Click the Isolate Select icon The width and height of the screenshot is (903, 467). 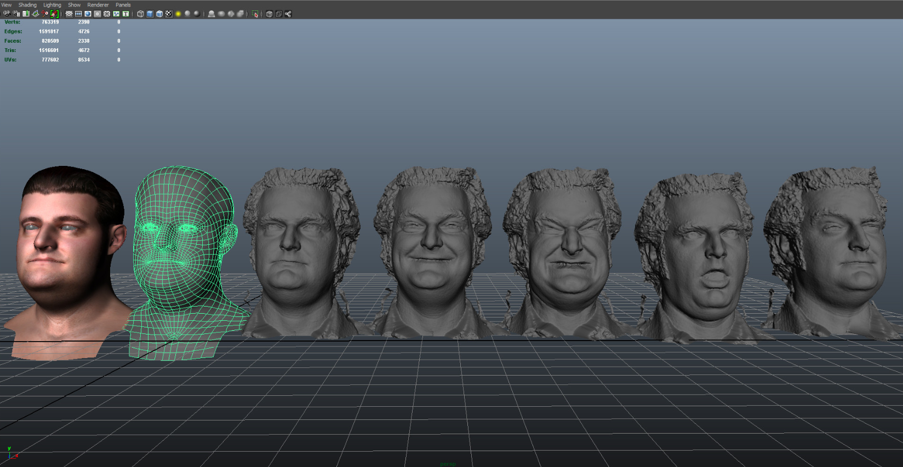pos(255,14)
